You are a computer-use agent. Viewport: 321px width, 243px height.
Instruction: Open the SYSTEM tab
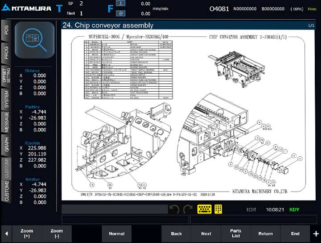pyautogui.click(x=6, y=99)
